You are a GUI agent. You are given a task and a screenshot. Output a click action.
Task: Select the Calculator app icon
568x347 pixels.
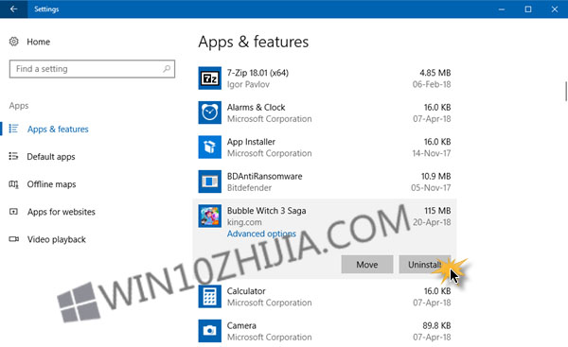(x=210, y=297)
